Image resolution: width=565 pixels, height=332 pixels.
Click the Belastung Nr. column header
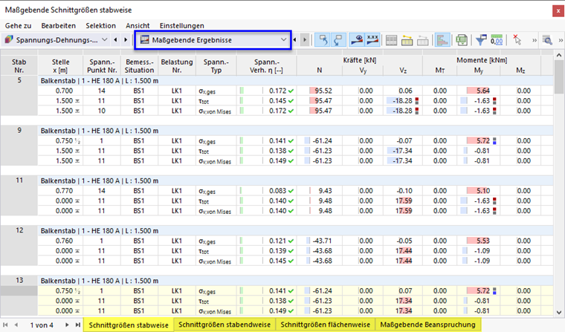click(177, 65)
